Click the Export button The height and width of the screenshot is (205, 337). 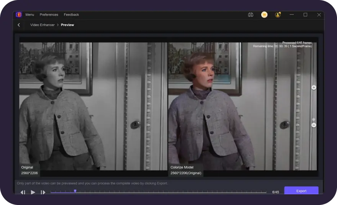(x=301, y=191)
